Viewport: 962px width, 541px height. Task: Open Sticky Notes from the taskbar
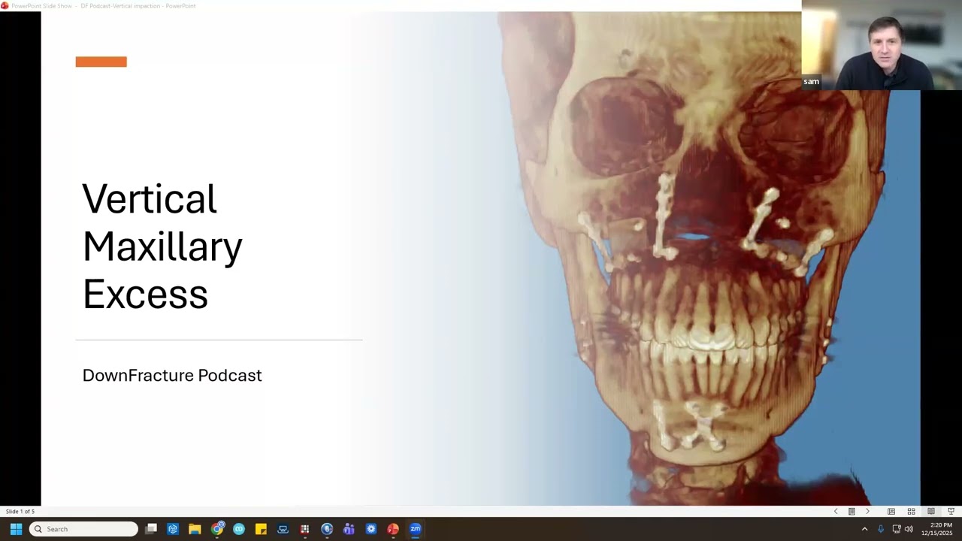tap(261, 529)
